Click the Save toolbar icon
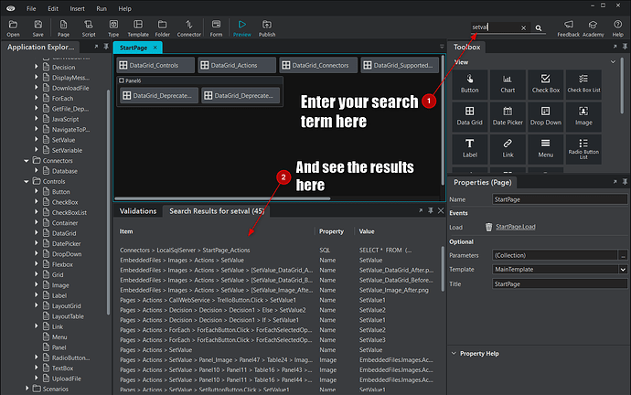Image resolution: width=631 pixels, height=395 pixels. [37, 28]
